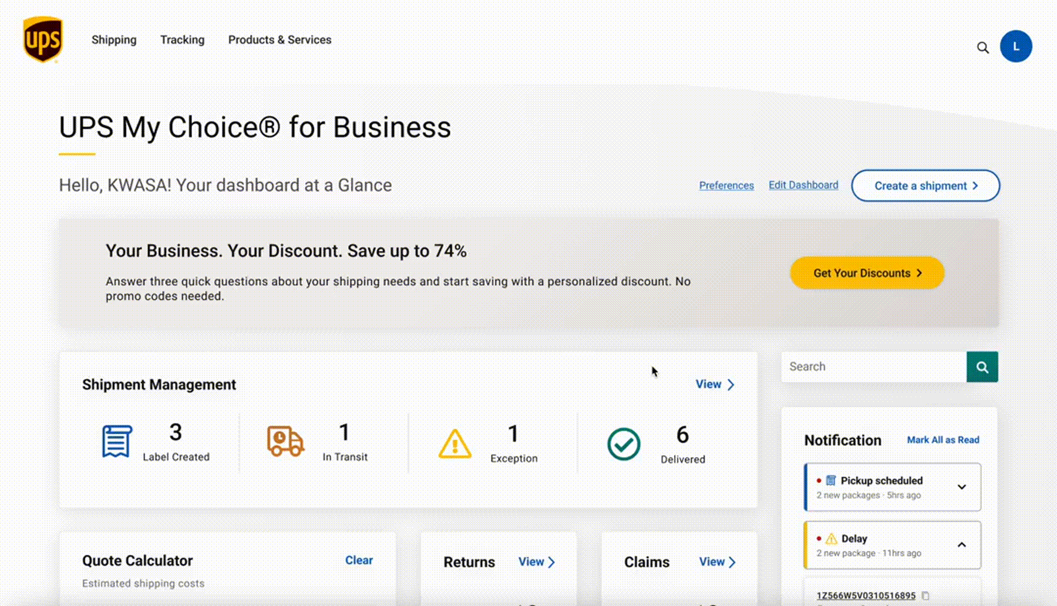This screenshot has width=1057, height=606.
Task: Click the 'UPS My Choice® for Business' title
Action: coord(255,127)
